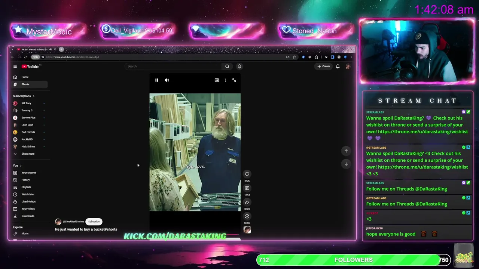This screenshot has height=269, width=479.
Task: Open the account avatar menu
Action: 348,67
